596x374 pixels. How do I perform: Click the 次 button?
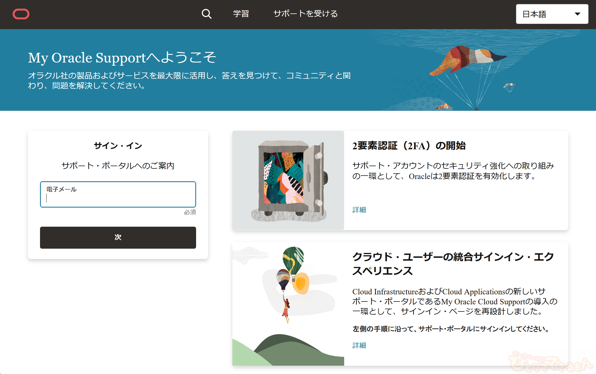[118, 238]
